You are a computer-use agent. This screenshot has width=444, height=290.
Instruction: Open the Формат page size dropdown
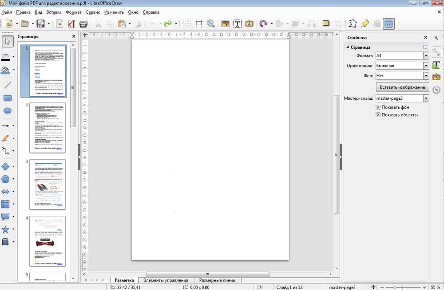point(426,55)
